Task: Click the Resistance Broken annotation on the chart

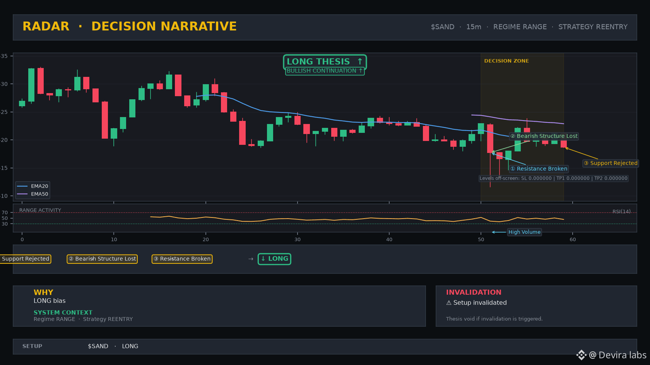Action: point(539,169)
